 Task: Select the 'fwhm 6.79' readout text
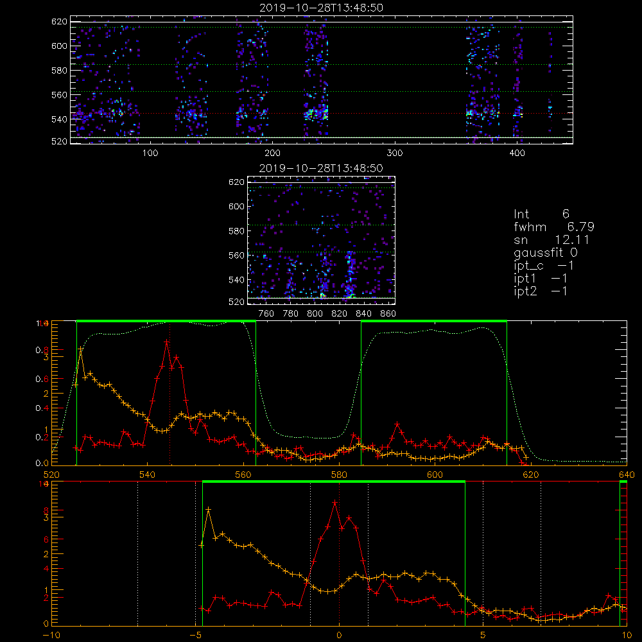(x=554, y=227)
